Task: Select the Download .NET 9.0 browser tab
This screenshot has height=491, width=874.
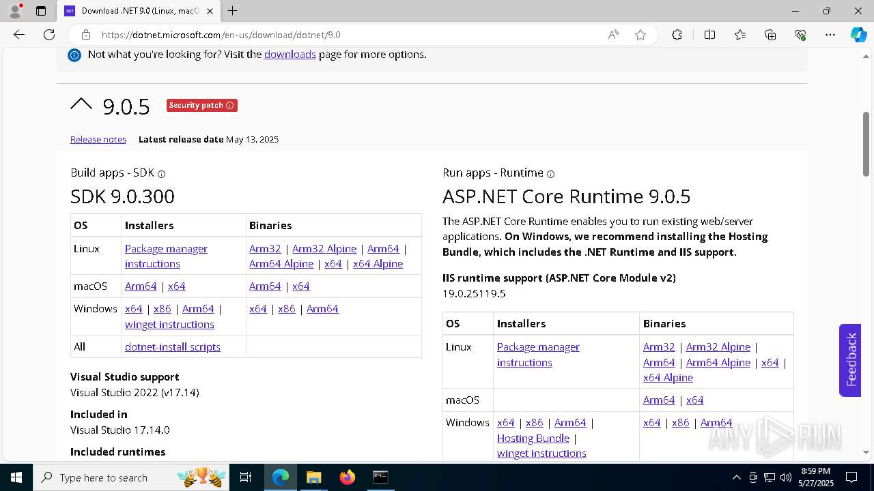Action: tap(139, 11)
